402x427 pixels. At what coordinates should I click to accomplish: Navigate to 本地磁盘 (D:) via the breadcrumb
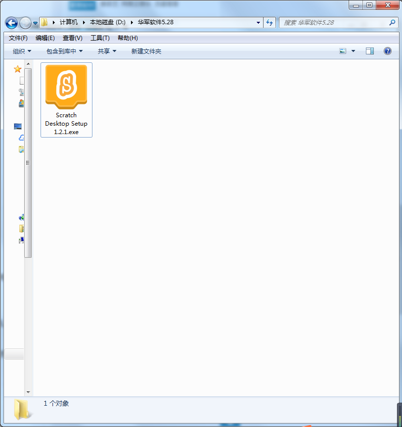[x=106, y=22]
